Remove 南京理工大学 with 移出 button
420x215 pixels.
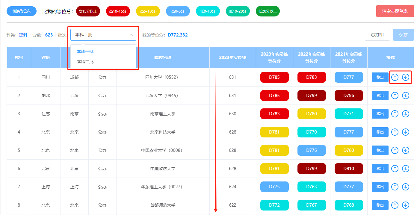pyautogui.click(x=380, y=114)
